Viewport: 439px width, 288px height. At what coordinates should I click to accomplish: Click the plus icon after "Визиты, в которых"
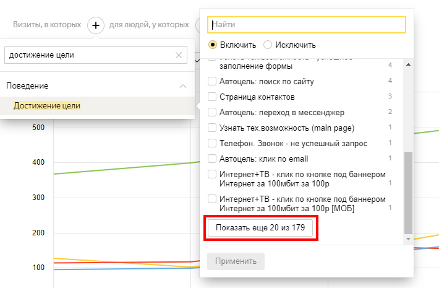(96, 25)
